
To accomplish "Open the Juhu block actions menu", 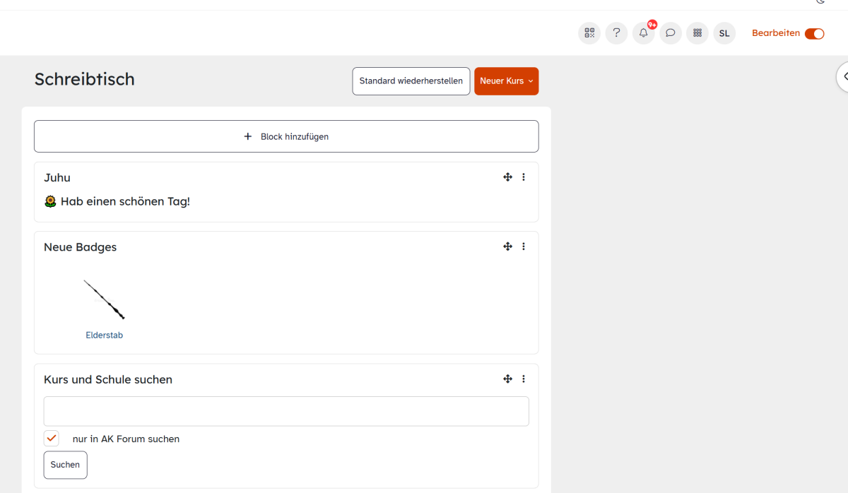I will (524, 177).
